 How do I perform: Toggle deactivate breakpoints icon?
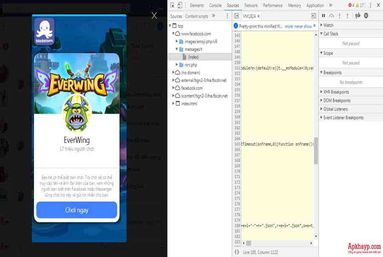pyautogui.click(x=358, y=16)
